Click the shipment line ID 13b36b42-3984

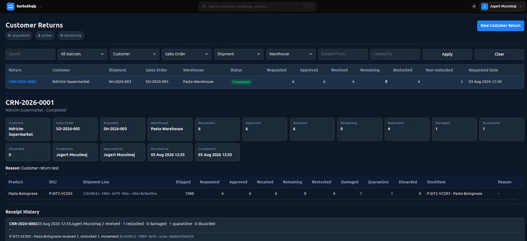pyautogui.click(x=120, y=194)
